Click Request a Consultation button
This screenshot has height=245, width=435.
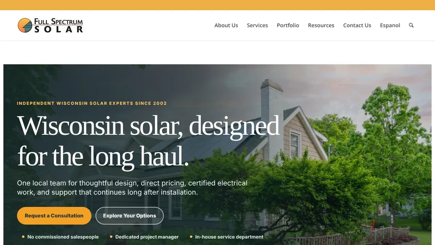(x=54, y=216)
